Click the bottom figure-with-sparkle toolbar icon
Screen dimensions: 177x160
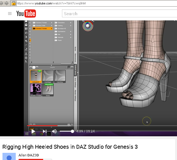26,62
